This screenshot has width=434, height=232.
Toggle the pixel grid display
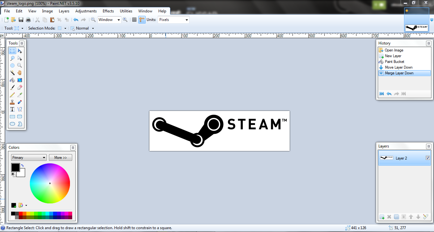(134, 20)
